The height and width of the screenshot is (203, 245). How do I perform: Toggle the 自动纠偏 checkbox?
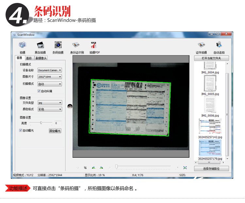click(39, 91)
